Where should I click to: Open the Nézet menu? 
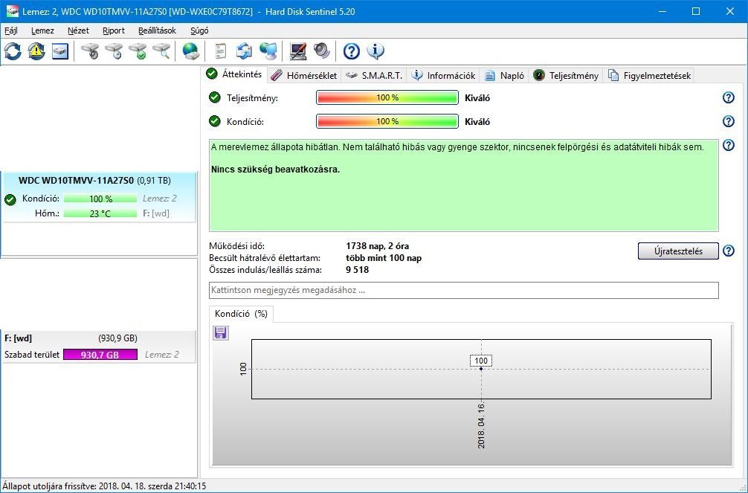(78, 30)
